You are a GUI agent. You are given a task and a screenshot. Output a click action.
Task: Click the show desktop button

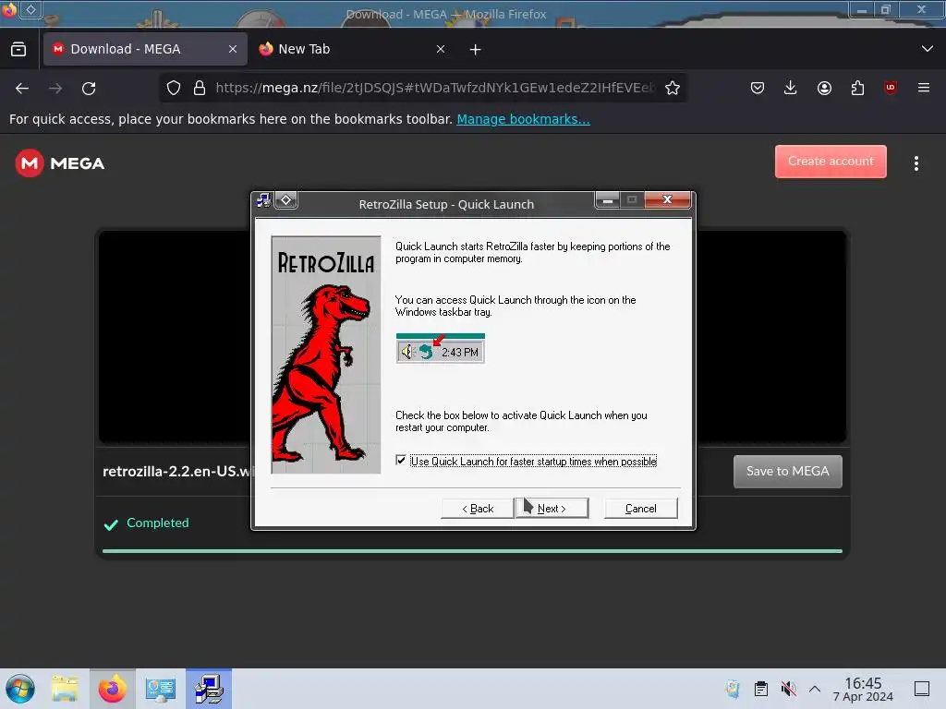[x=922, y=689]
